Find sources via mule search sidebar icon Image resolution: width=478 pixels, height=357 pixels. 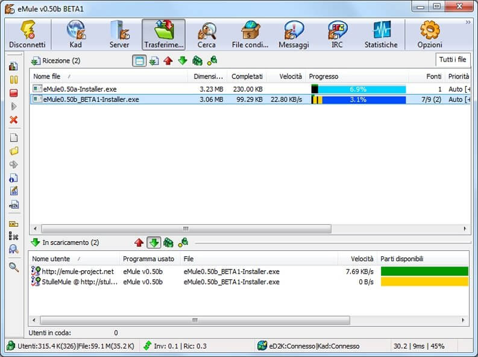click(13, 250)
